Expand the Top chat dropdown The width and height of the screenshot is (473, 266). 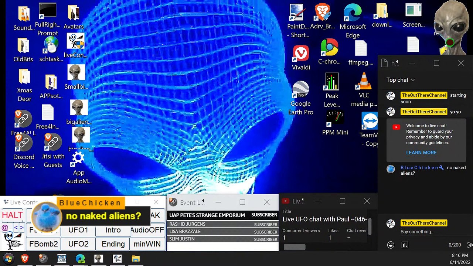[401, 80]
